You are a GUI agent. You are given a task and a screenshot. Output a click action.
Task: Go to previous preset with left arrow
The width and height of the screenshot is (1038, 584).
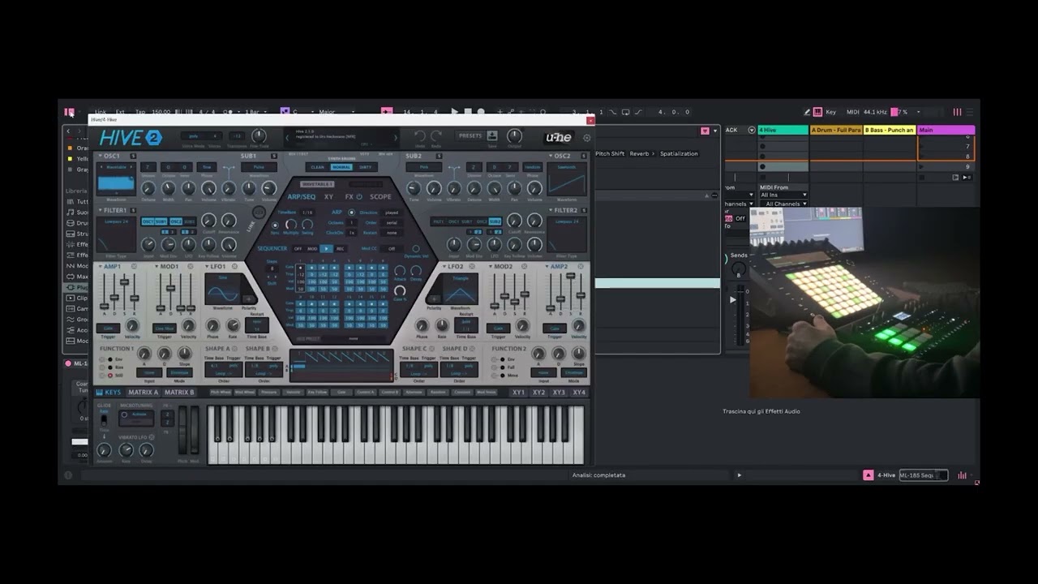(x=287, y=138)
